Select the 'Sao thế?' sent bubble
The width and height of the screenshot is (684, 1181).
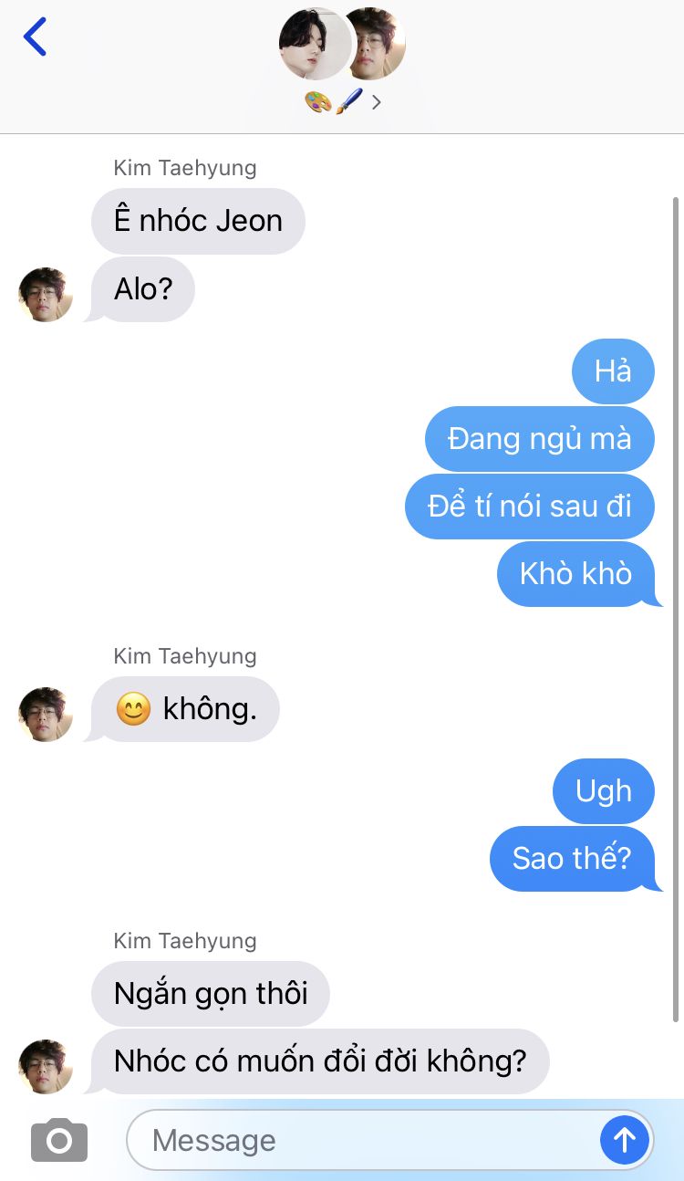pyautogui.click(x=572, y=859)
